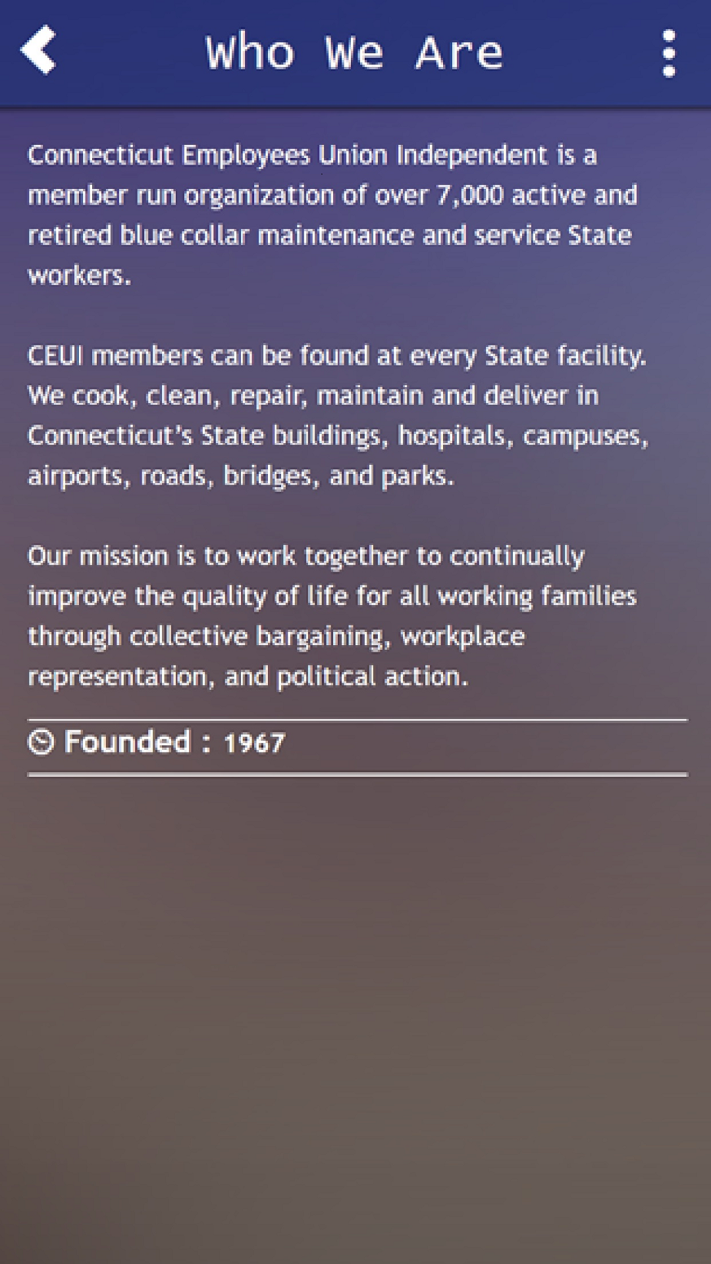Tap the bottom dot of the overflow menu
This screenshot has height=1264, width=711.
[x=670, y=69]
